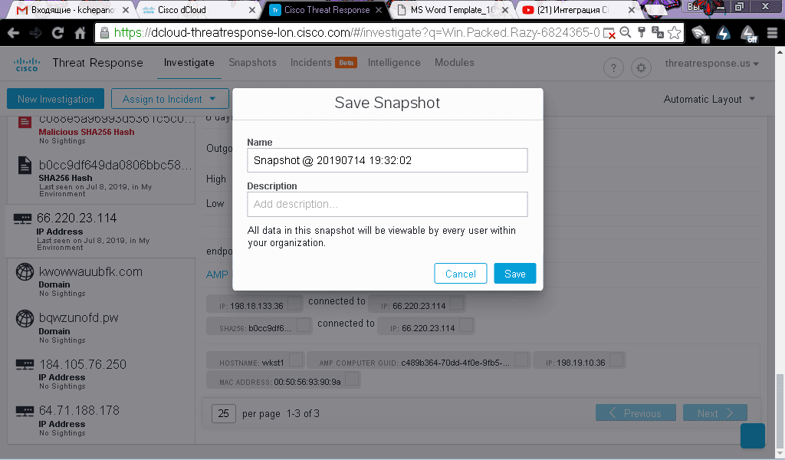Click the translate page icon

coord(657,33)
